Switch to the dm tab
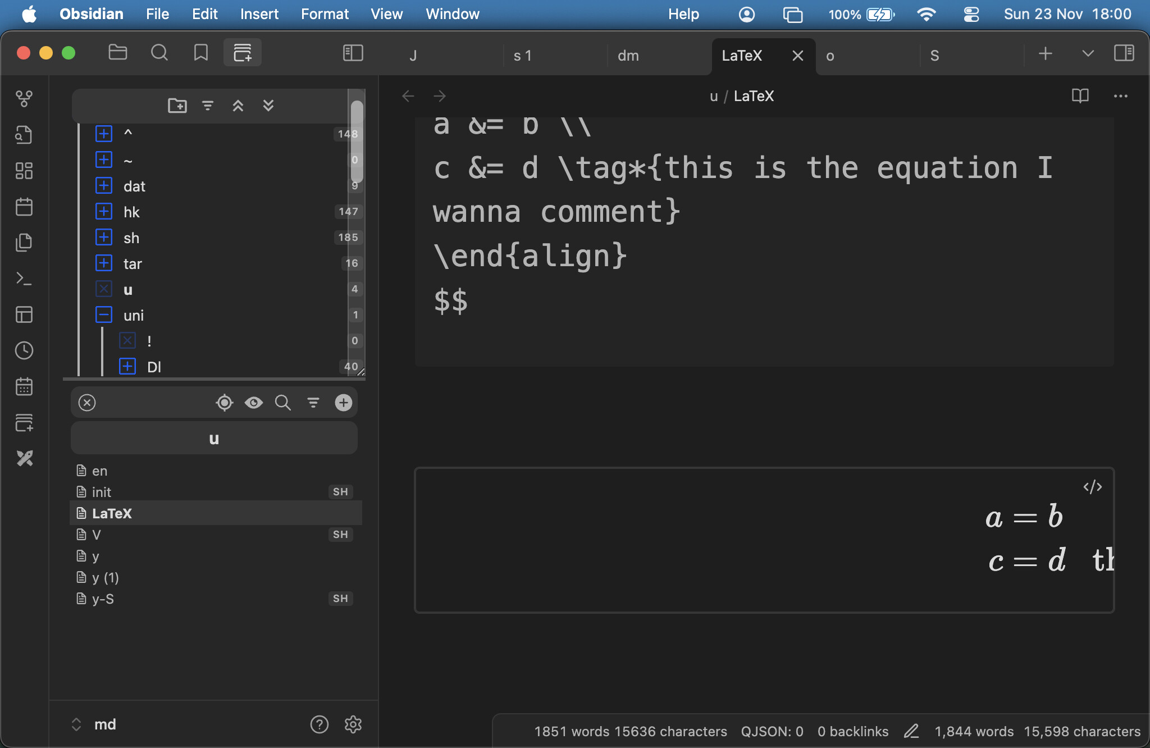This screenshot has width=1150, height=748. (x=628, y=56)
